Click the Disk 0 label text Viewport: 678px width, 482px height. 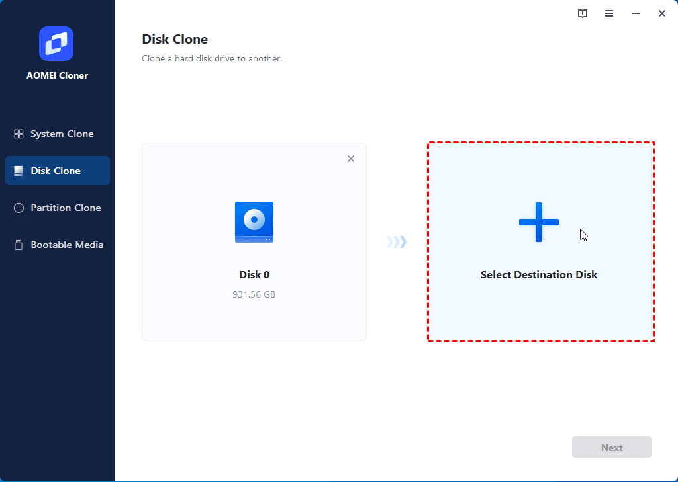coord(254,274)
